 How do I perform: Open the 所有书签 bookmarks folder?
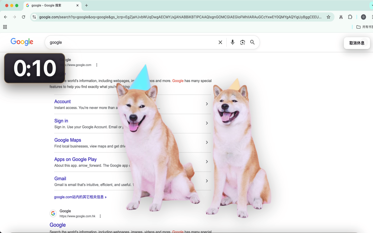[x=365, y=27]
